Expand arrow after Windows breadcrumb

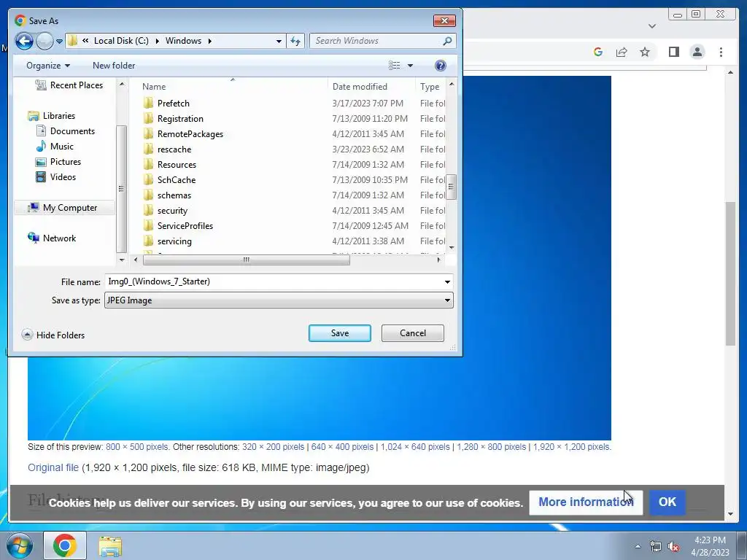[209, 41]
